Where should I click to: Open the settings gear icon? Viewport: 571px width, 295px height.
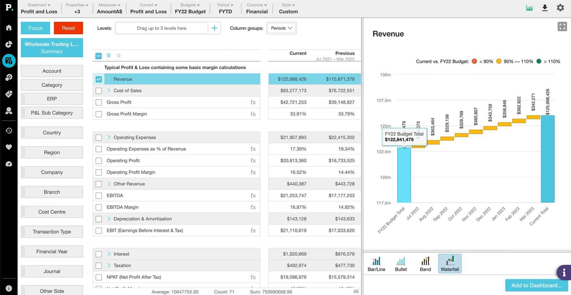(560, 8)
